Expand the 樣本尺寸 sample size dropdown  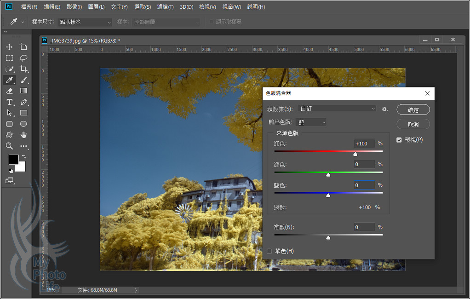85,22
